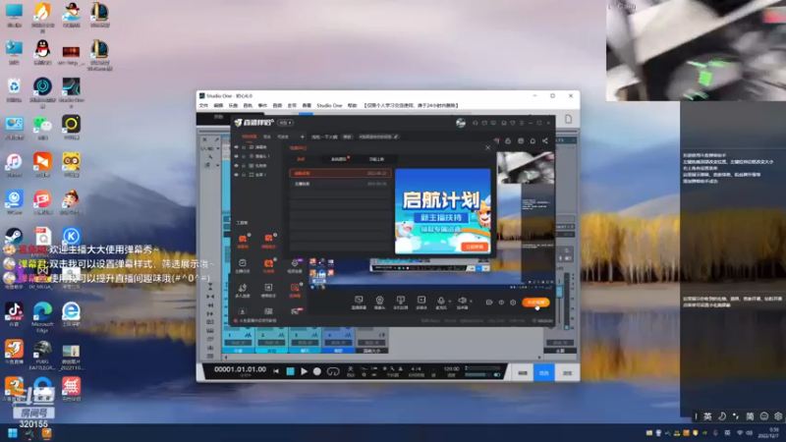Click the 00001.01.01.00 time display

240,369
